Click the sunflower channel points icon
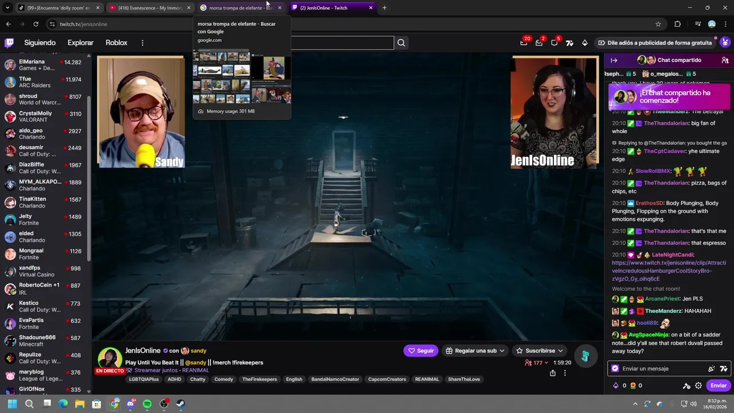The image size is (734, 413). [x=634, y=385]
